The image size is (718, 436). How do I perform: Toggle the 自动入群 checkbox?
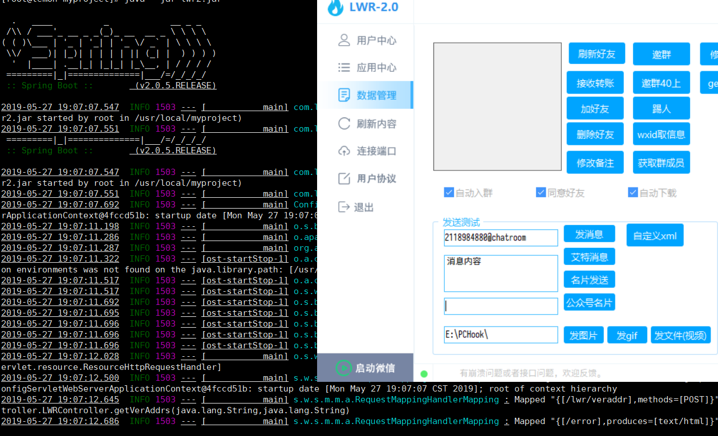(449, 193)
